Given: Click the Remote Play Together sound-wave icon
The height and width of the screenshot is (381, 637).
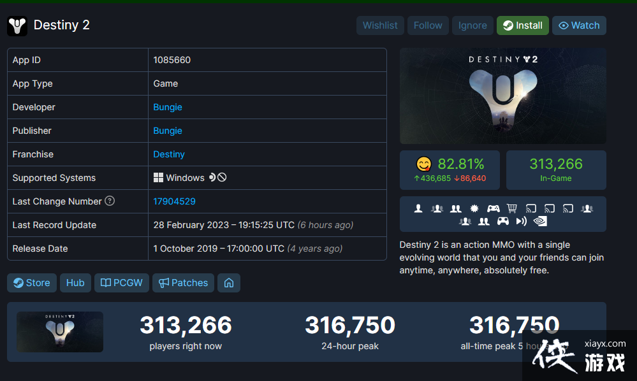Looking at the screenshot, I should [x=521, y=221].
